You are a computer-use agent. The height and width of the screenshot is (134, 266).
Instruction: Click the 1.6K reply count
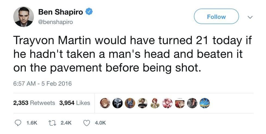[32, 123]
